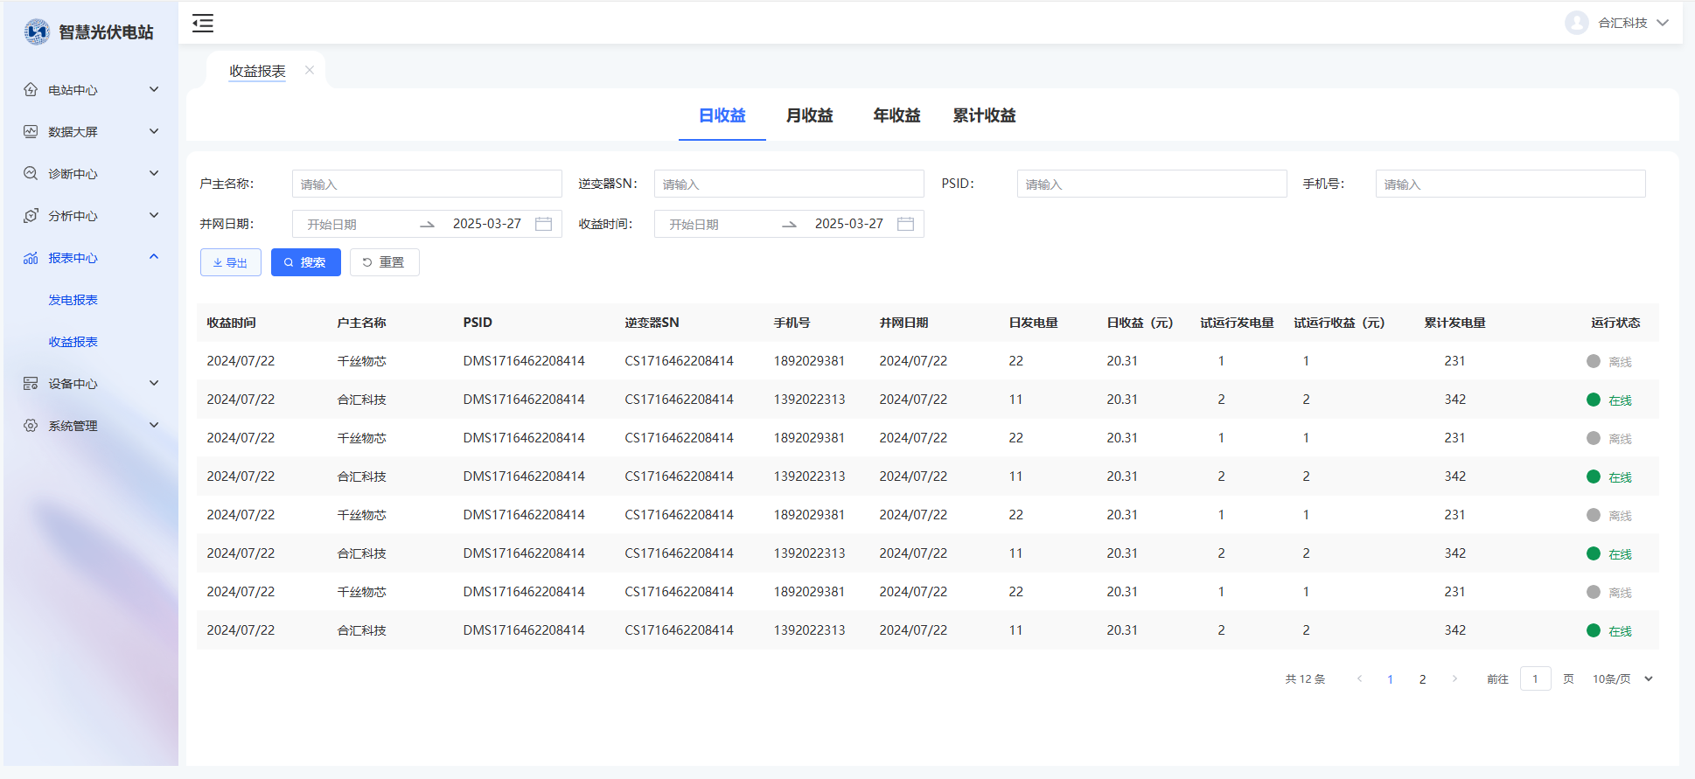The height and width of the screenshot is (779, 1695).
Task: Collapse the sidebar with the hamburger icon
Action: (203, 24)
